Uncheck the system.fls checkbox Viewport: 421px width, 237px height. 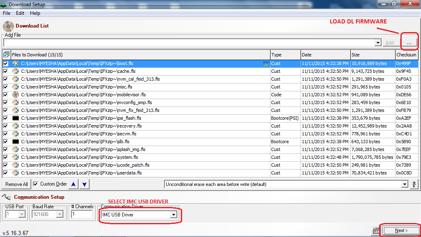pyautogui.click(x=5, y=157)
